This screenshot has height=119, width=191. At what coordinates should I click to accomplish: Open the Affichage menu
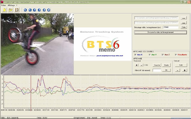11,5
